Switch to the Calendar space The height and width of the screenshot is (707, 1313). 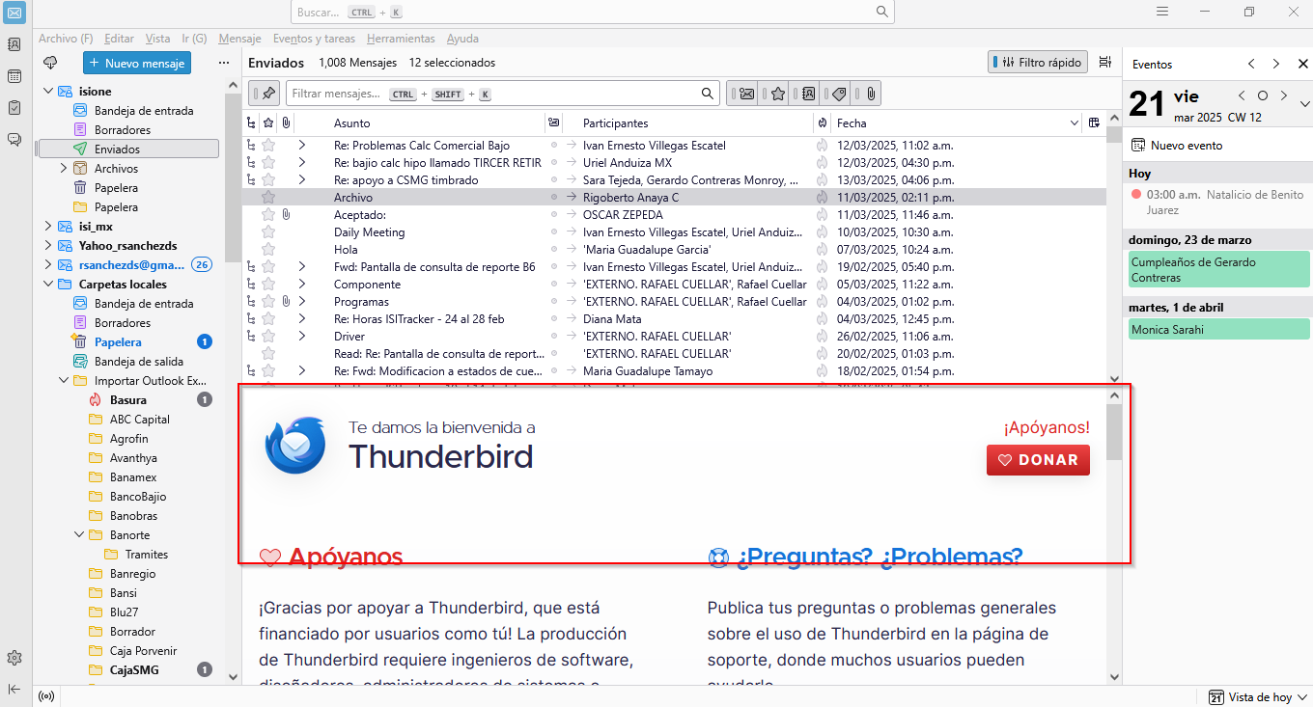(x=14, y=76)
